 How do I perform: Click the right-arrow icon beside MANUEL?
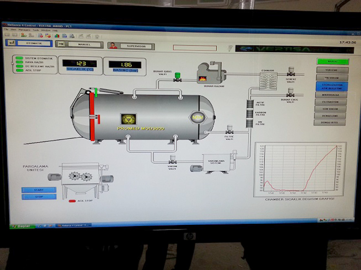point(61,44)
